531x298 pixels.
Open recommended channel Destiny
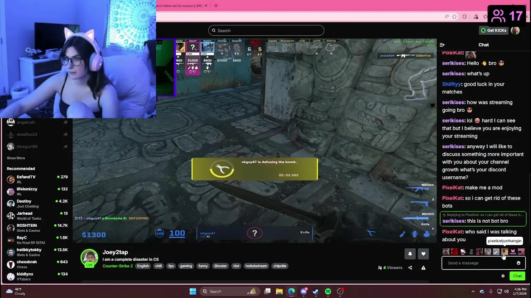(37, 204)
